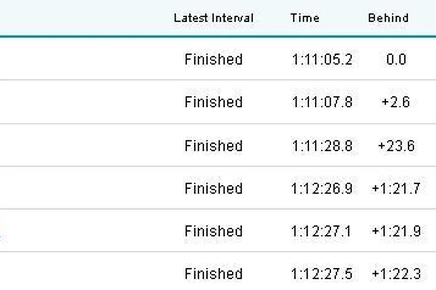The height and width of the screenshot is (290, 436).
Task: Click the 0.0 behind value
Action: [x=396, y=60]
